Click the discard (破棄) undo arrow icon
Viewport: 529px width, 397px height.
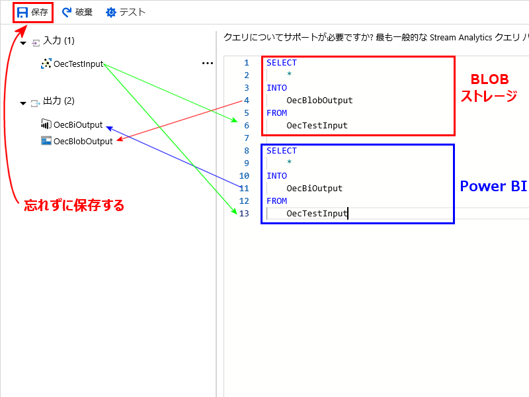(67, 13)
